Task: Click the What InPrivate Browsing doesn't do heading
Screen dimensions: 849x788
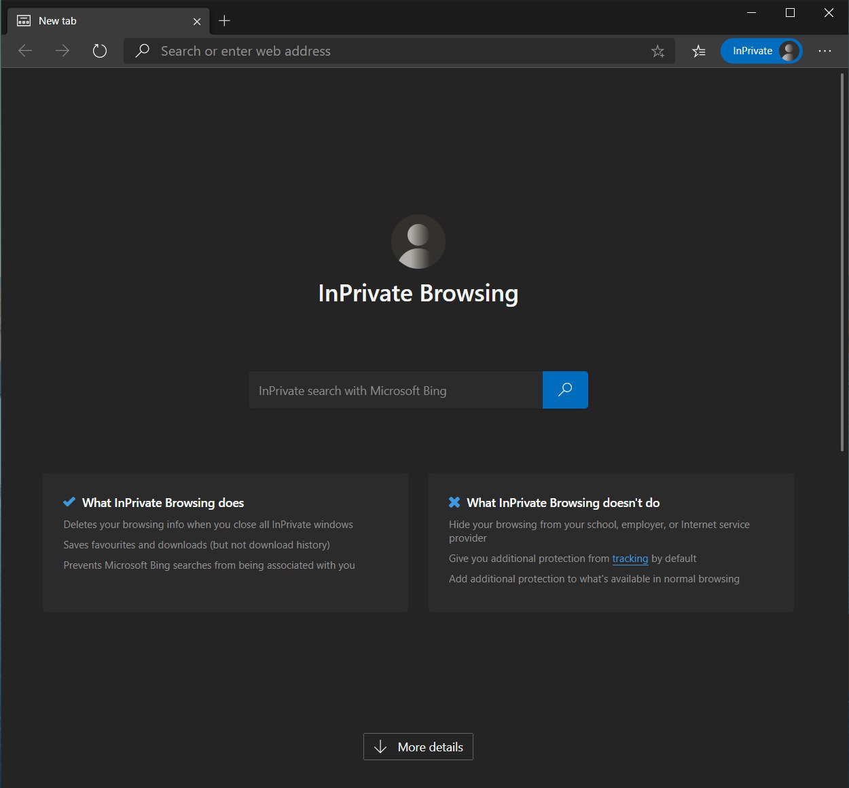Action: 563,503
